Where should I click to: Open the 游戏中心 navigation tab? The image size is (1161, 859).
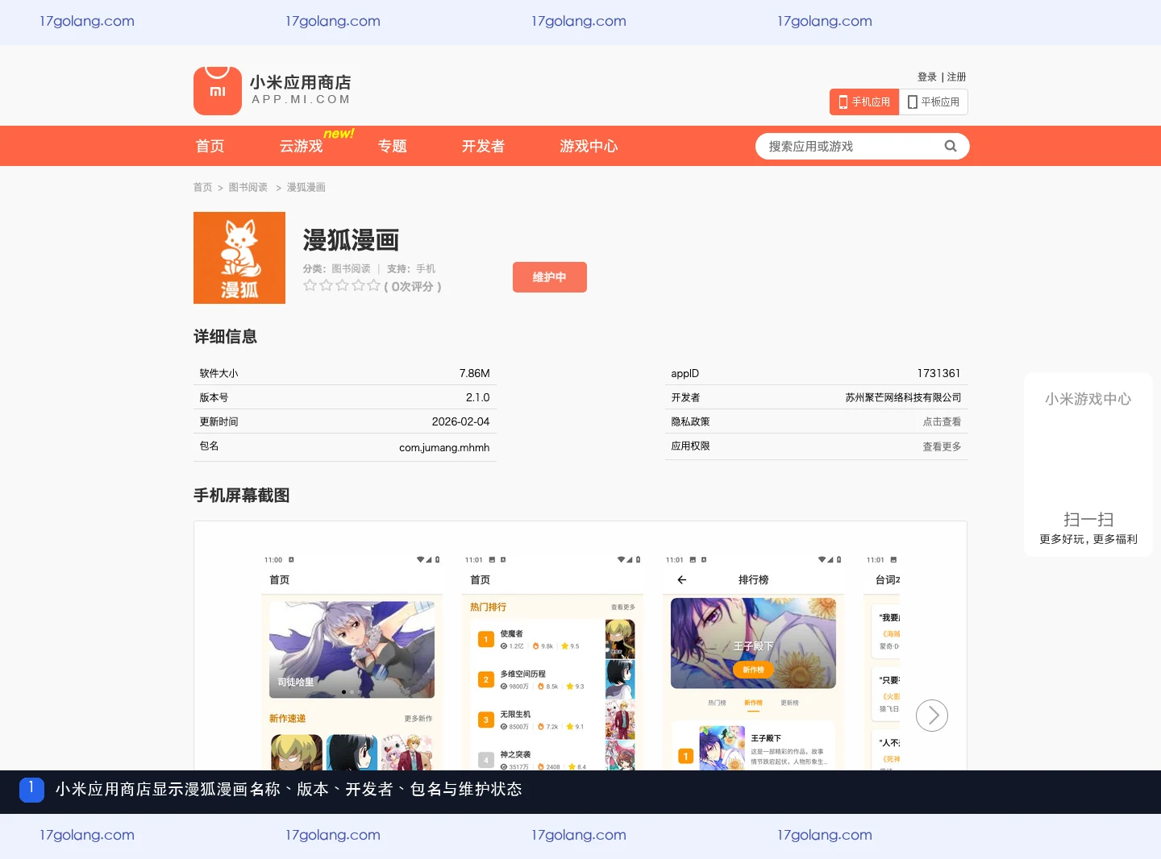tap(589, 146)
